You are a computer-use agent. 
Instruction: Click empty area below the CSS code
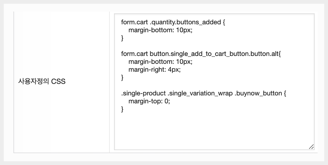(213, 131)
